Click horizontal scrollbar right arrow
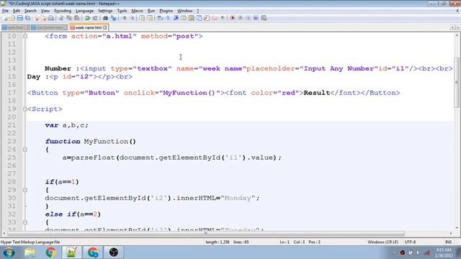Image resolution: width=461 pixels, height=259 pixels. 451,233
